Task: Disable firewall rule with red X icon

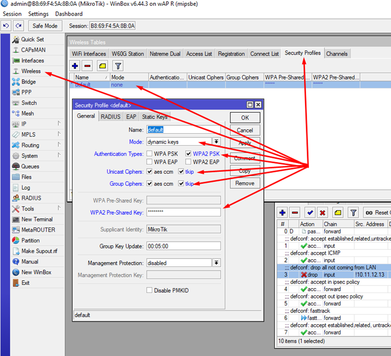Action: 323,213
